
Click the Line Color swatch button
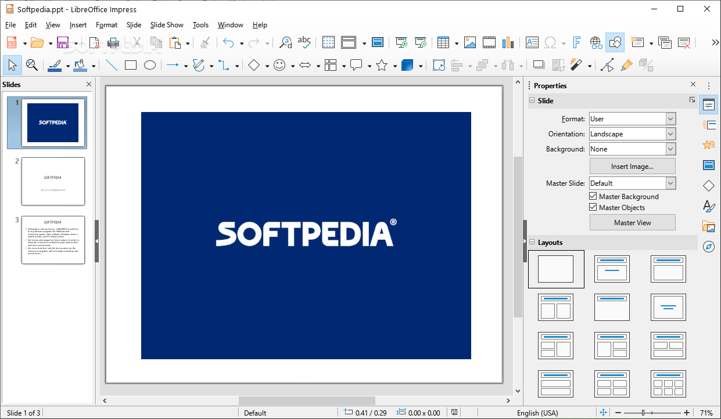click(x=55, y=65)
